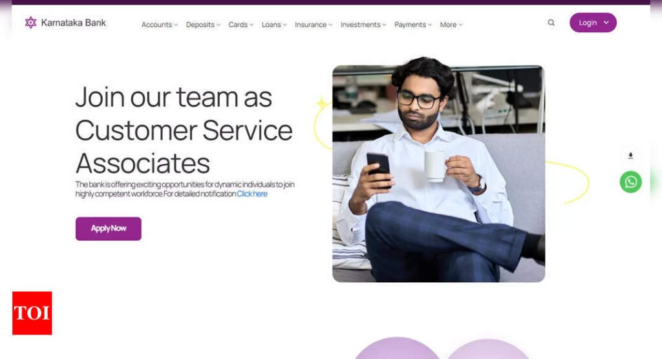
Task: Open the Insurance menu
Action: [x=314, y=25]
